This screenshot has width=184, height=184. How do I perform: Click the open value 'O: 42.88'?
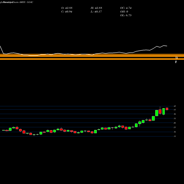[x=67, y=8]
